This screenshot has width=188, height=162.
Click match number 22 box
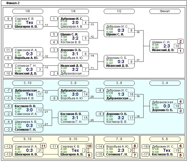click(x=86, y=151)
